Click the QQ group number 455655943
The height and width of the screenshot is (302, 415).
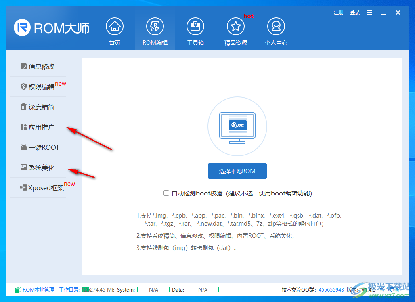[331, 290]
